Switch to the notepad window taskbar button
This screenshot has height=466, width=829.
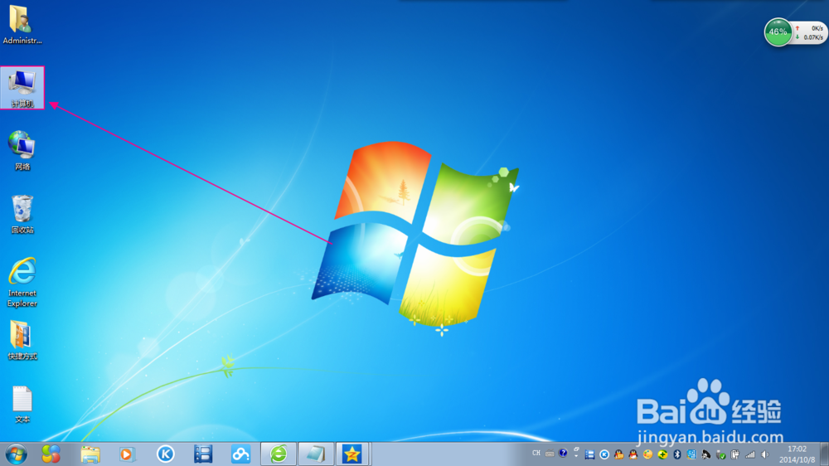pos(316,454)
